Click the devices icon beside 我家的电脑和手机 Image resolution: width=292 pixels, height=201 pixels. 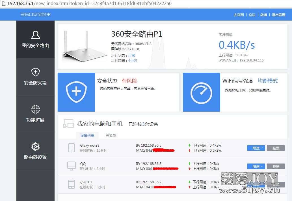[x=68, y=123]
